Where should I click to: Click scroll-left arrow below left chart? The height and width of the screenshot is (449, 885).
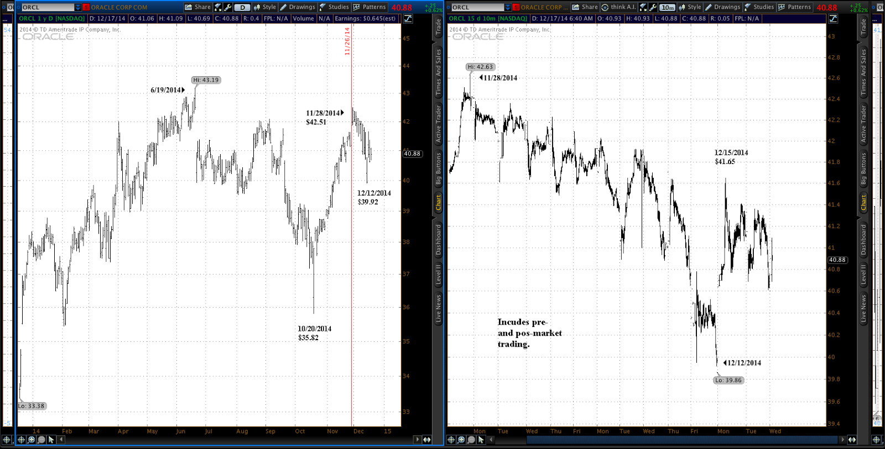point(61,440)
